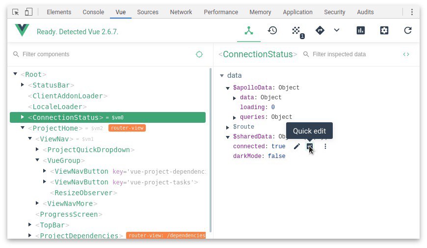Expand the $route property

point(228,127)
